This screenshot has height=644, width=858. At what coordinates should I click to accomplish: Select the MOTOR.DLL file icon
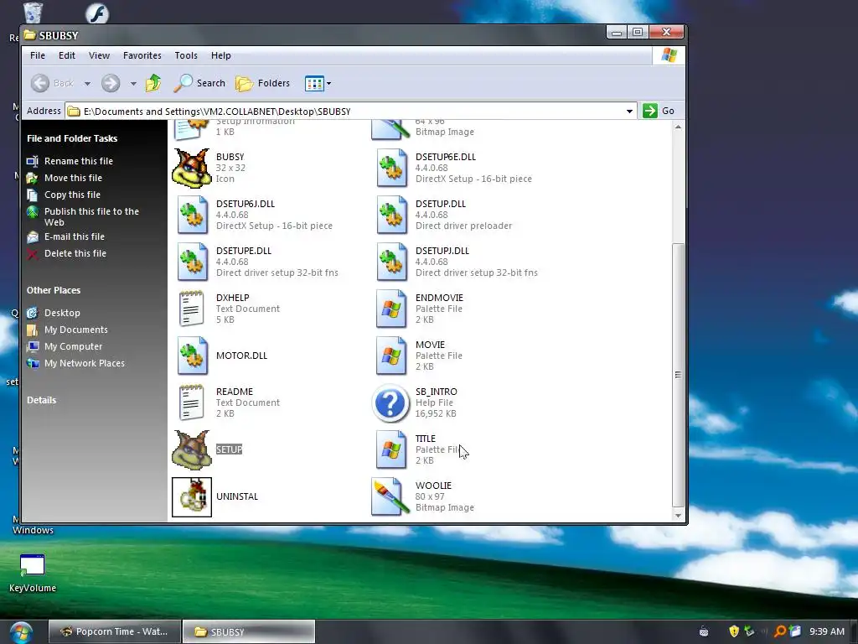click(x=192, y=356)
